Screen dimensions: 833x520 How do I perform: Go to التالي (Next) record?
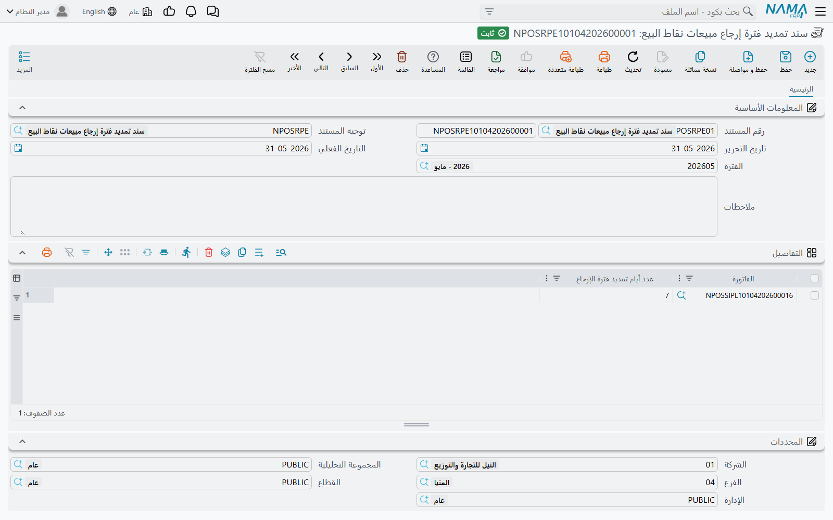[x=321, y=57]
